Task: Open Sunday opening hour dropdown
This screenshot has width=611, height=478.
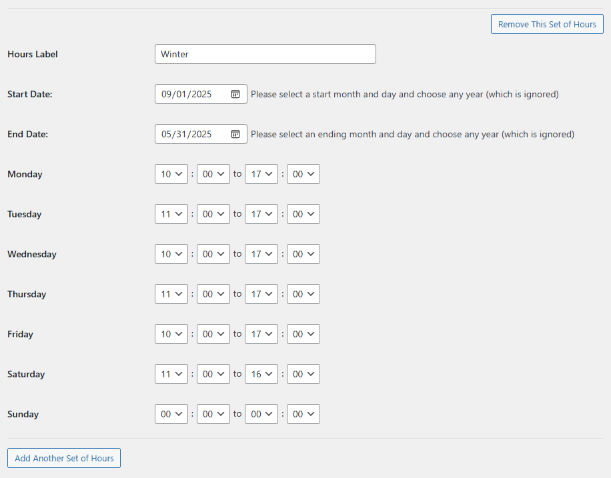Action: point(171,414)
